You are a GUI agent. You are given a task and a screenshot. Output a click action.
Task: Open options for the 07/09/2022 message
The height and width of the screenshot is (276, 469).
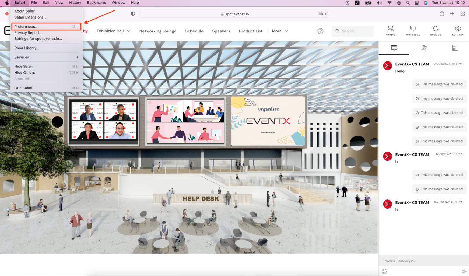(464, 202)
